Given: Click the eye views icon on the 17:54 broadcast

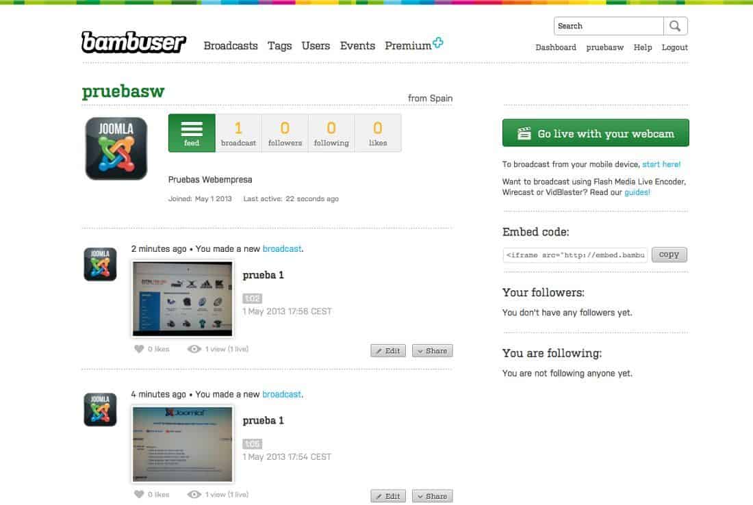Looking at the screenshot, I should coord(194,495).
